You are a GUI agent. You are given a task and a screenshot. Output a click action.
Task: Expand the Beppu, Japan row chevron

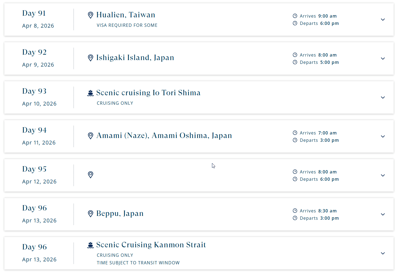point(383,214)
